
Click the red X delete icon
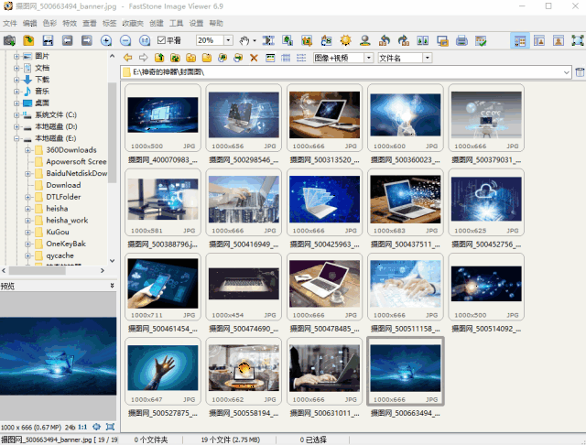pos(254,58)
